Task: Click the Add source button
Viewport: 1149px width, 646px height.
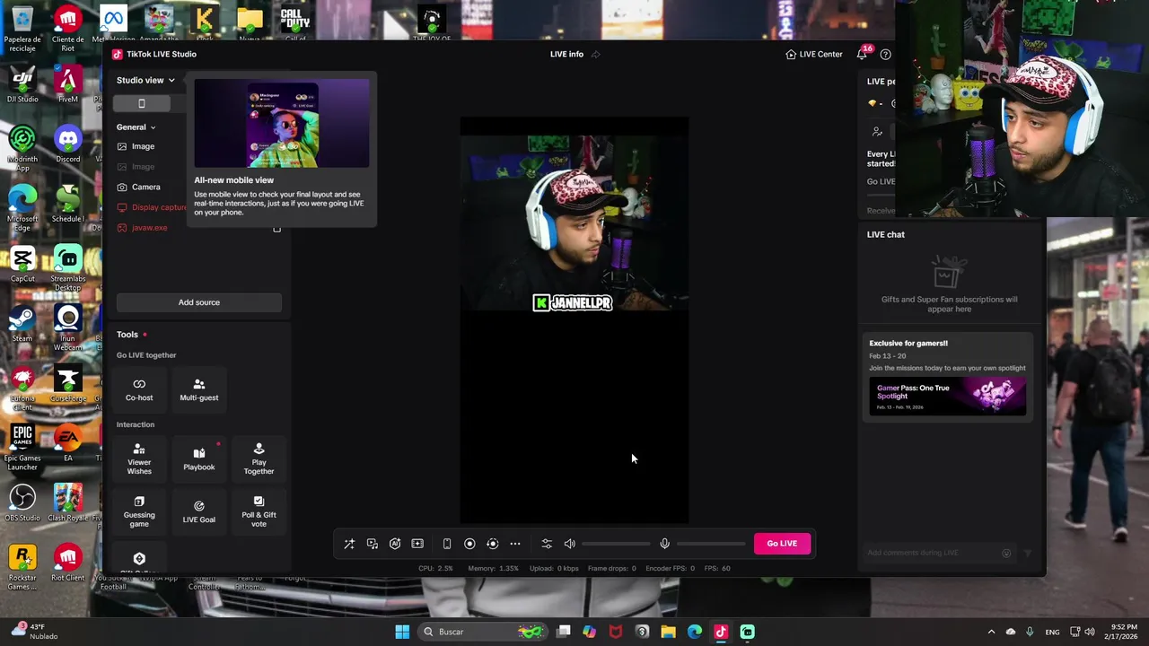Action: coord(199,302)
